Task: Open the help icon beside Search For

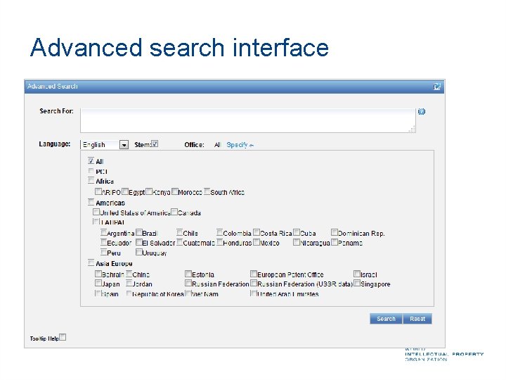Action: (422, 111)
